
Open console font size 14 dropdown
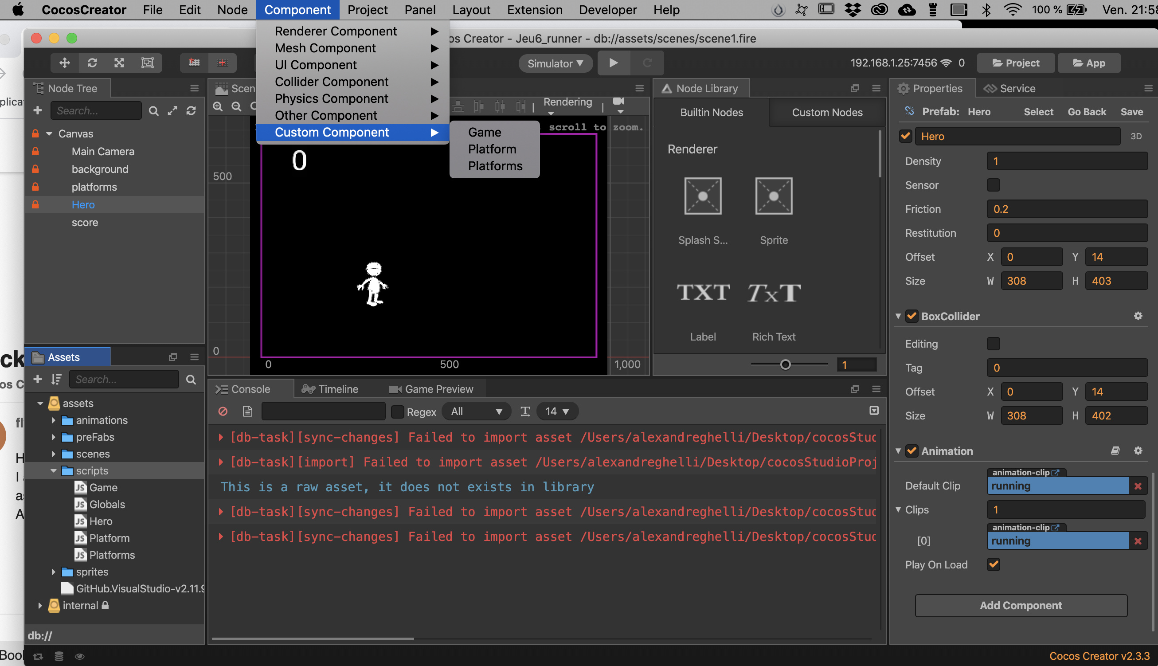[x=556, y=411]
